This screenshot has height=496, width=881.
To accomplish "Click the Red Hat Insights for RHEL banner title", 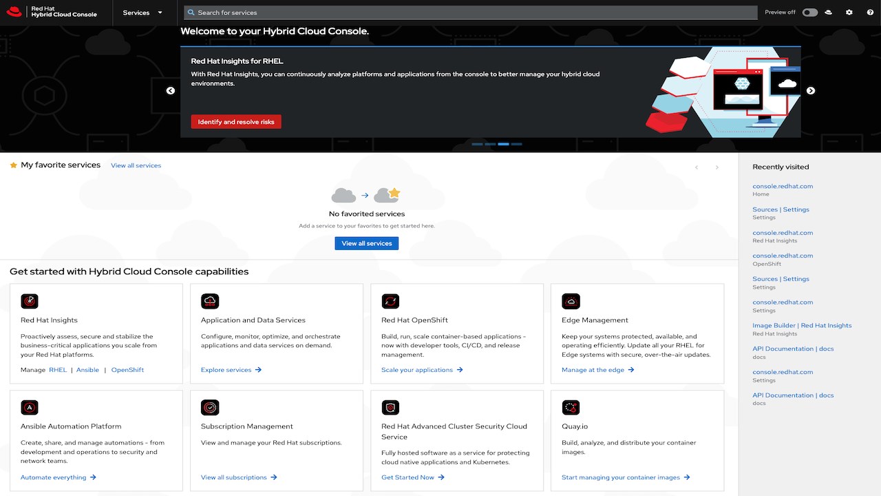I will click(237, 61).
